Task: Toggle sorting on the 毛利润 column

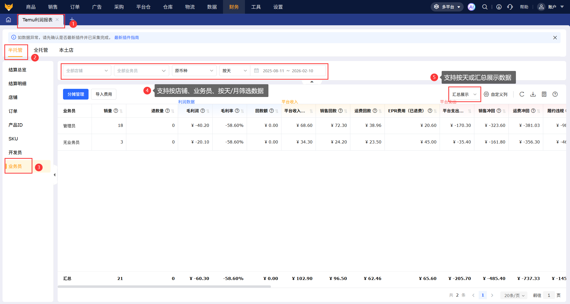Action: [208, 111]
